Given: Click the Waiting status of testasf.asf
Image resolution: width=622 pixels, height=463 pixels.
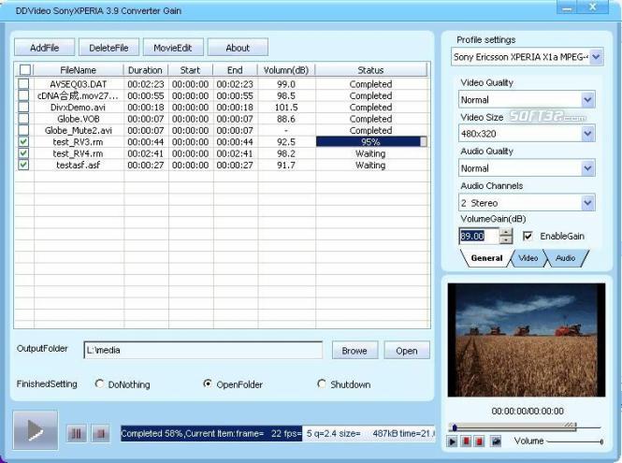Looking at the screenshot, I should click(x=370, y=165).
